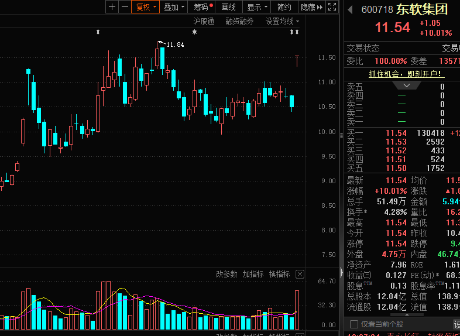The image size is (460, 336).
Task: Expand the 叠加 dropdown menu
Action: pos(174,7)
